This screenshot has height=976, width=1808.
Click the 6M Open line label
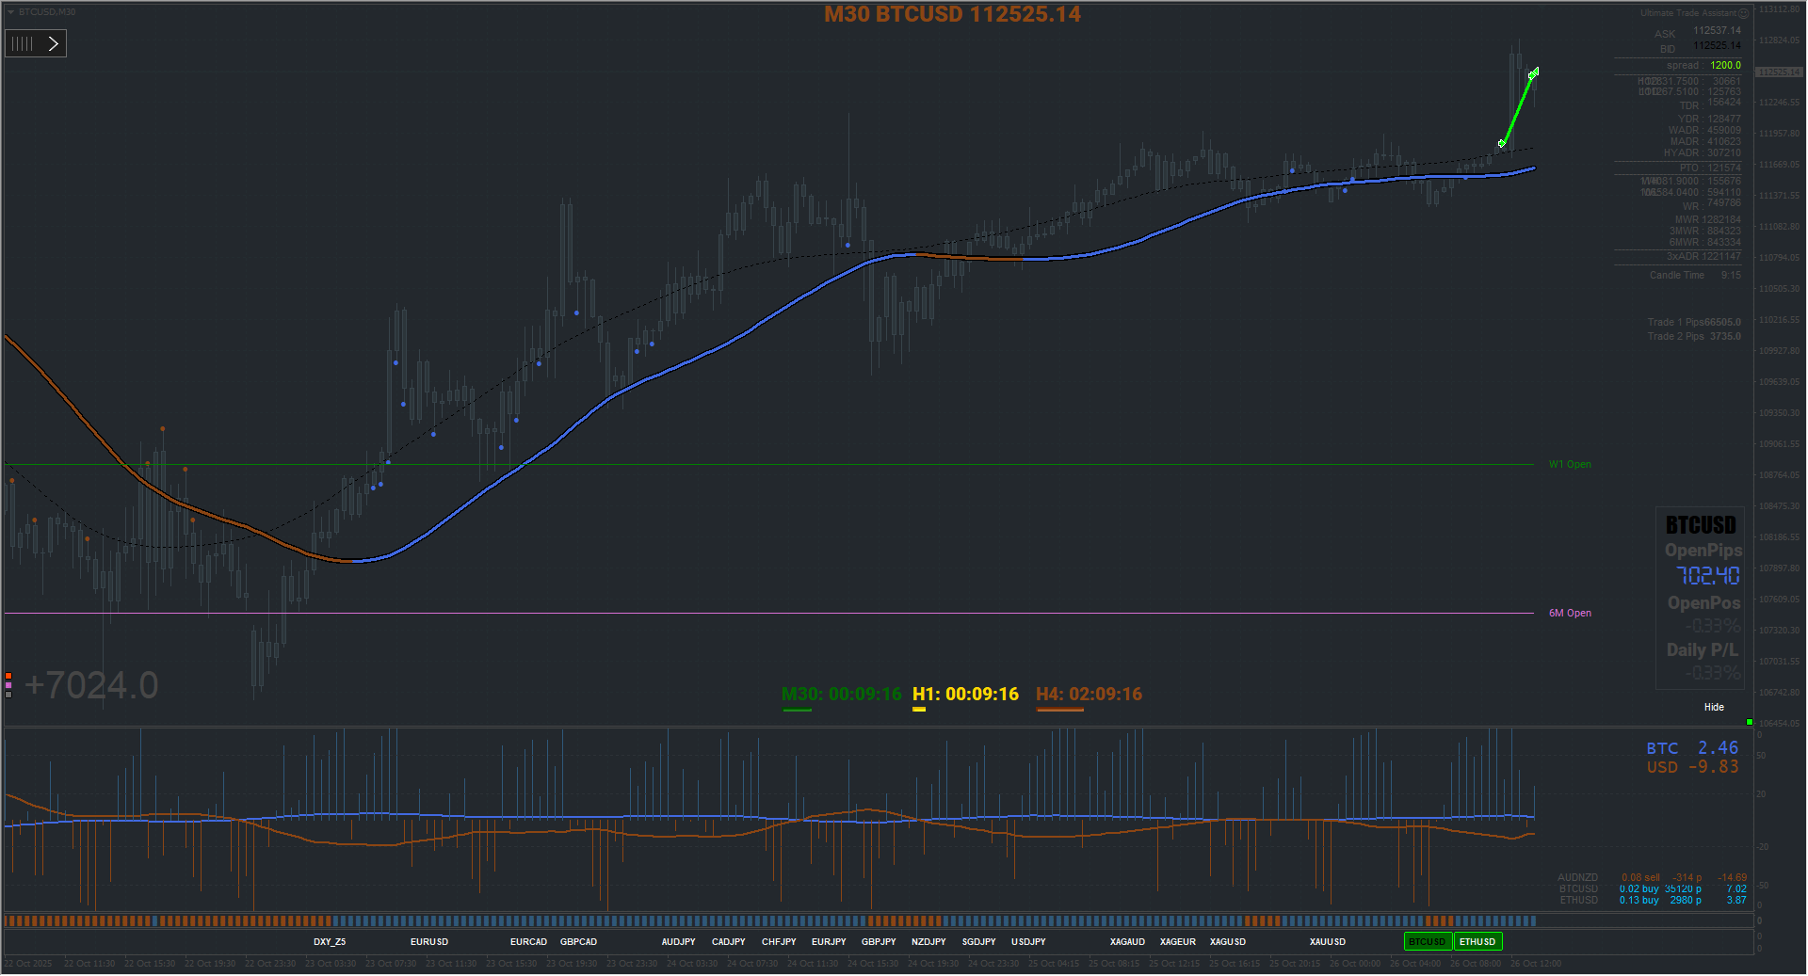pyautogui.click(x=1570, y=613)
